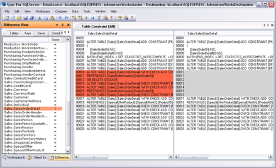276x168 pixels.
Task: Click the blue Stop square icon
Action: coord(93,18)
